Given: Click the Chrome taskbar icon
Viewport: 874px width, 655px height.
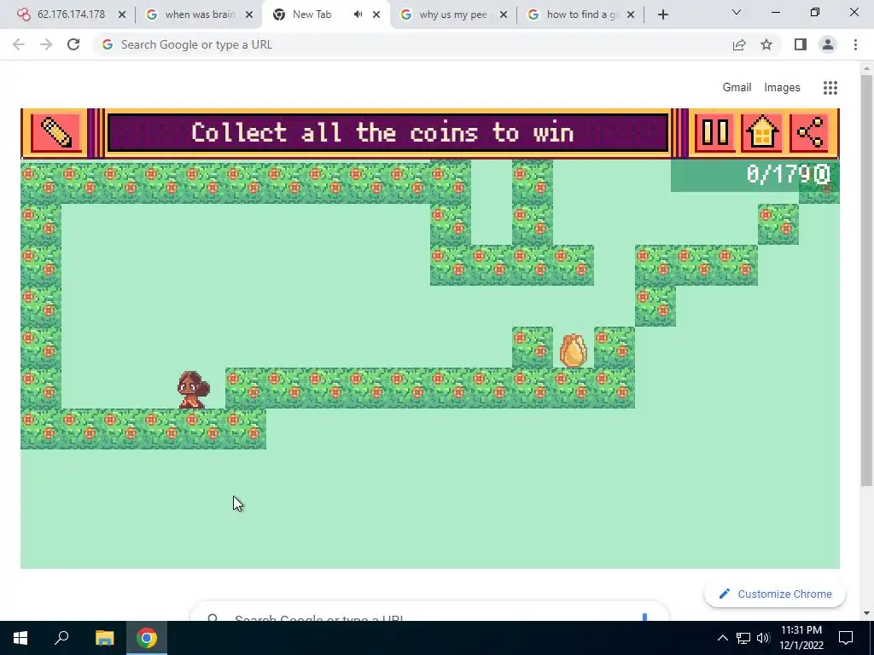Looking at the screenshot, I should coord(147,638).
